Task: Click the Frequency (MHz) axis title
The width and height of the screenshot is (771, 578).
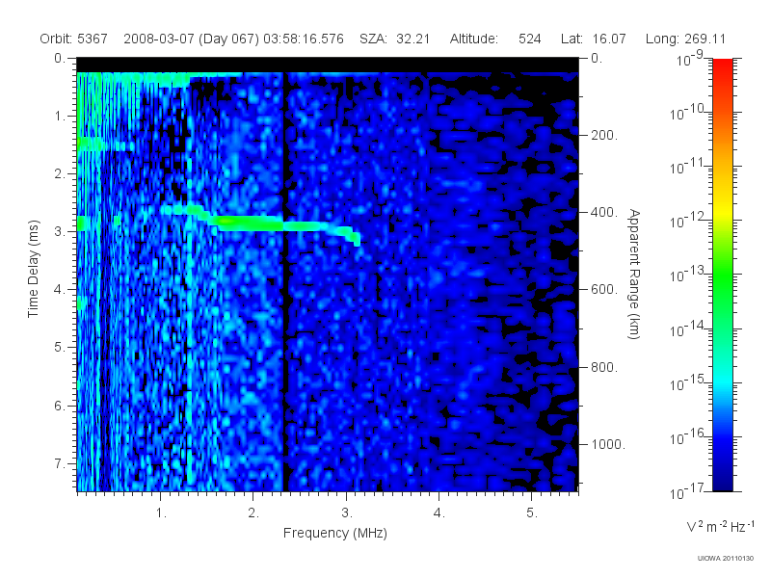Action: 334,534
